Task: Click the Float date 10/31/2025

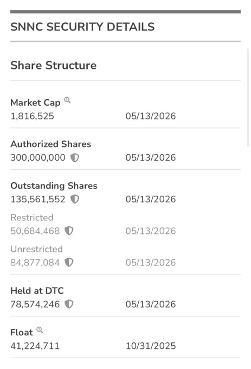Action: (151, 346)
